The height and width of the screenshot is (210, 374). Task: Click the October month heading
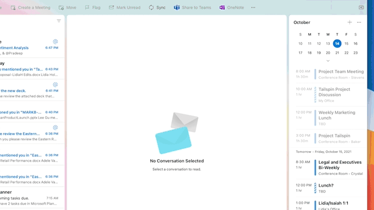tap(302, 22)
